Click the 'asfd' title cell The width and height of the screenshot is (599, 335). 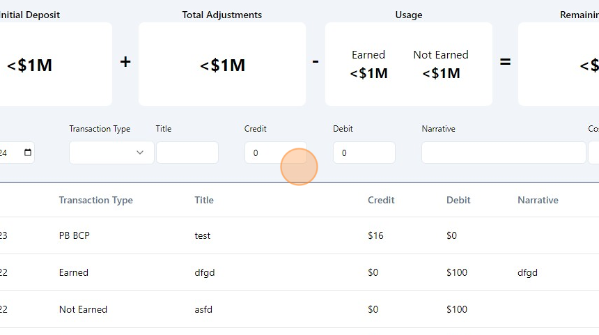[x=204, y=309]
